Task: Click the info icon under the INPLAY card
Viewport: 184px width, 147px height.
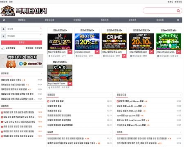Action: pyautogui.click(x=131, y=56)
